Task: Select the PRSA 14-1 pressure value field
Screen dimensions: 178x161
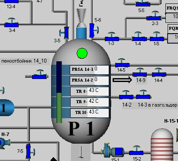Action: click(102, 70)
